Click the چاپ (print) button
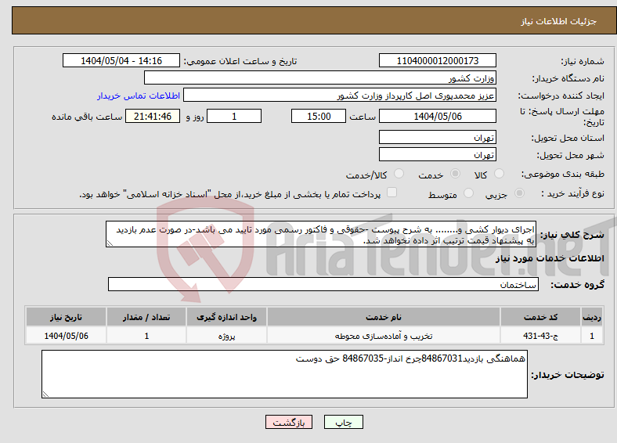This screenshot has height=443, width=617. [x=343, y=422]
